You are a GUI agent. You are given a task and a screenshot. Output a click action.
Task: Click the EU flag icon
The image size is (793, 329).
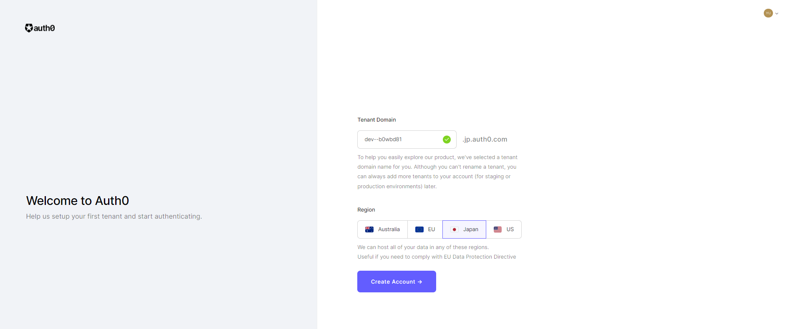point(419,229)
